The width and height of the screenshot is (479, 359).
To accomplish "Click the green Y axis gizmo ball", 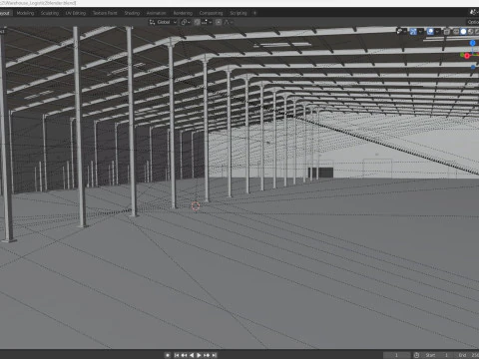I will click(462, 55).
